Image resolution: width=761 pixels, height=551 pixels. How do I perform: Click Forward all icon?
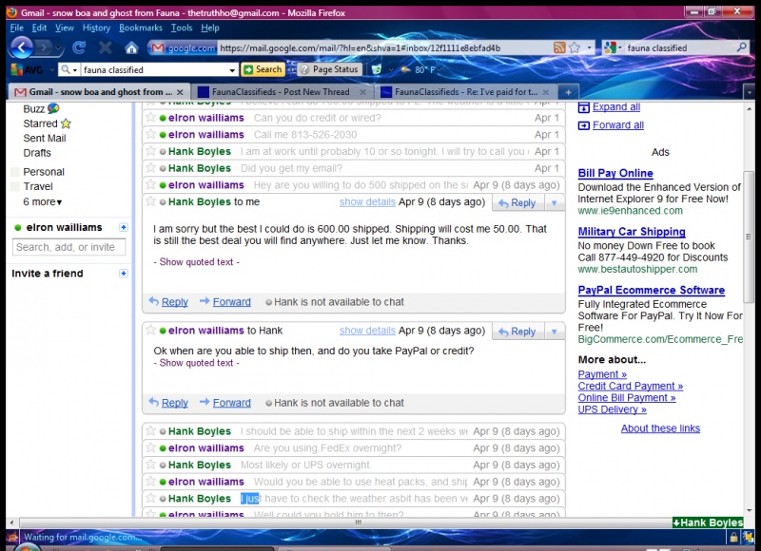[583, 125]
